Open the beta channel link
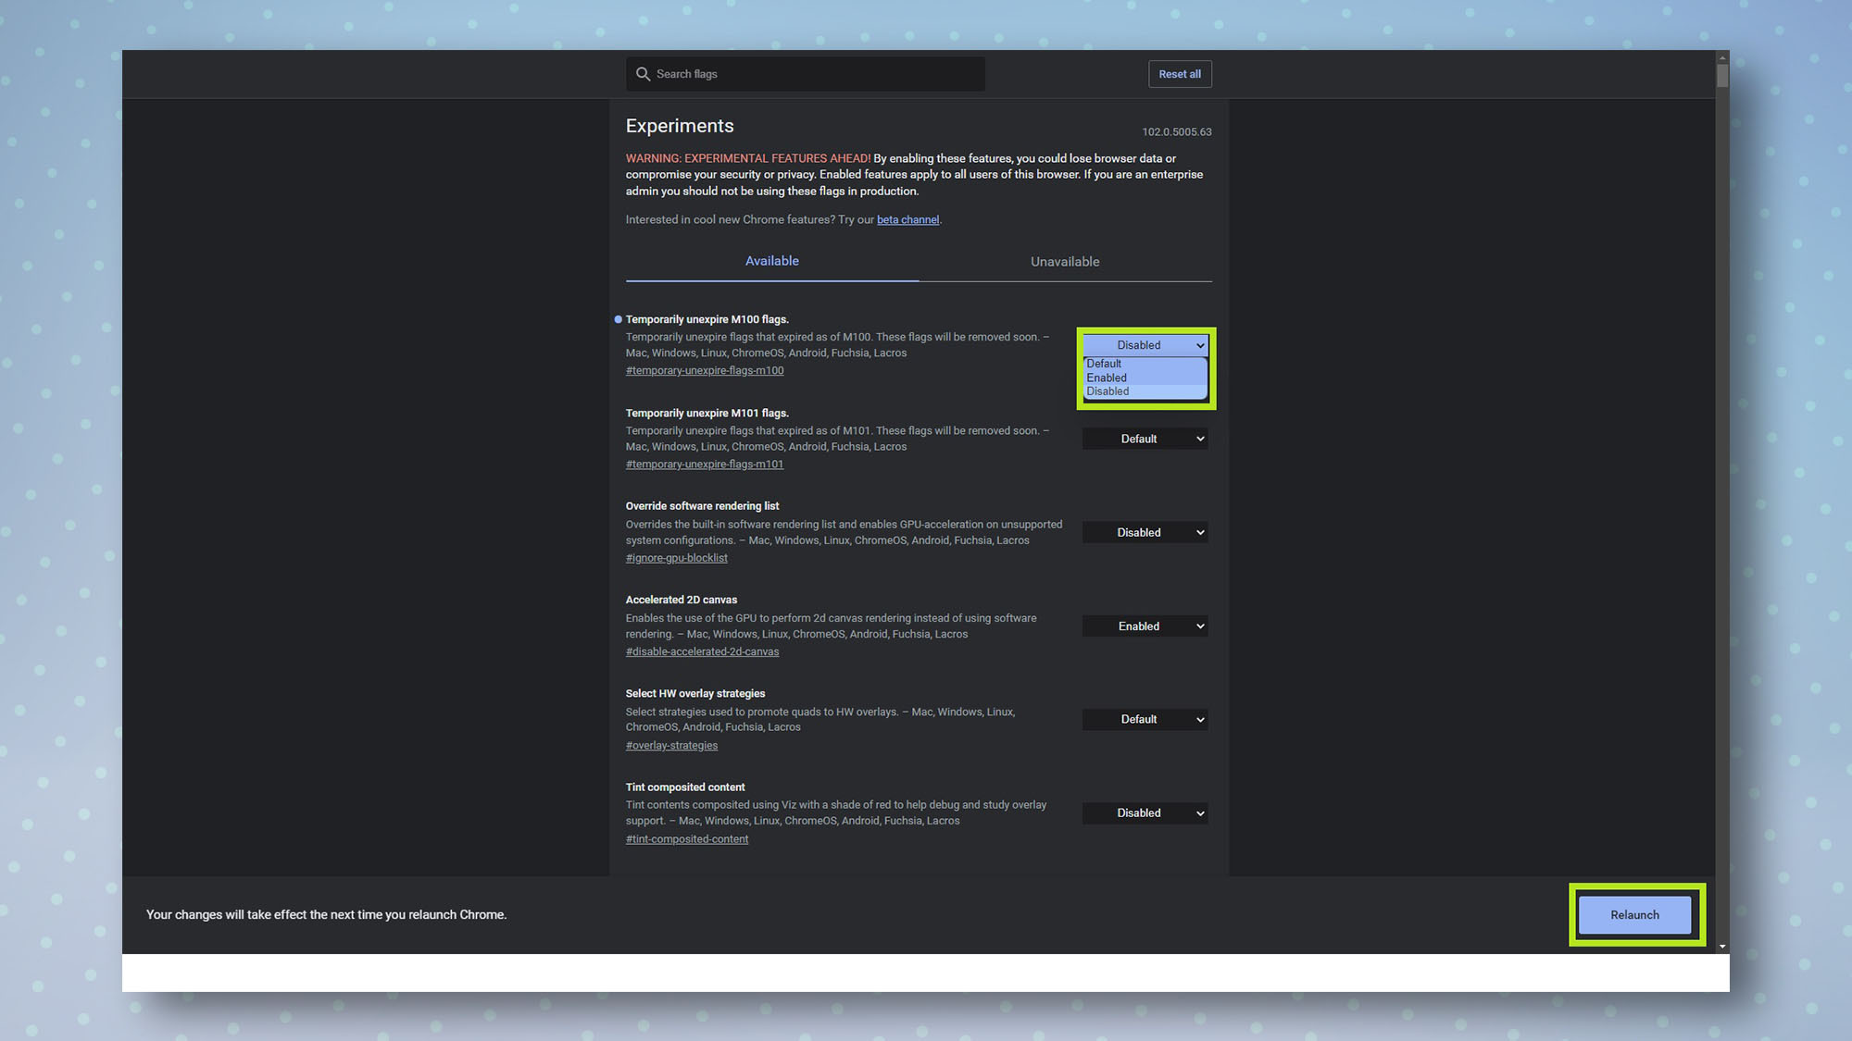The image size is (1852, 1041). [x=907, y=220]
